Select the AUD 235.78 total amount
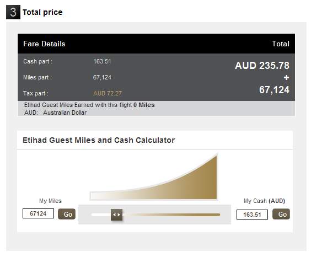311x257 pixels. click(x=262, y=66)
